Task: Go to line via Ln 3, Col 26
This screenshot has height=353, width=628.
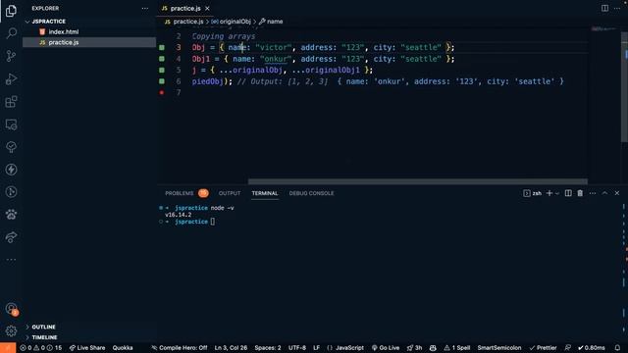Action: coord(231,348)
